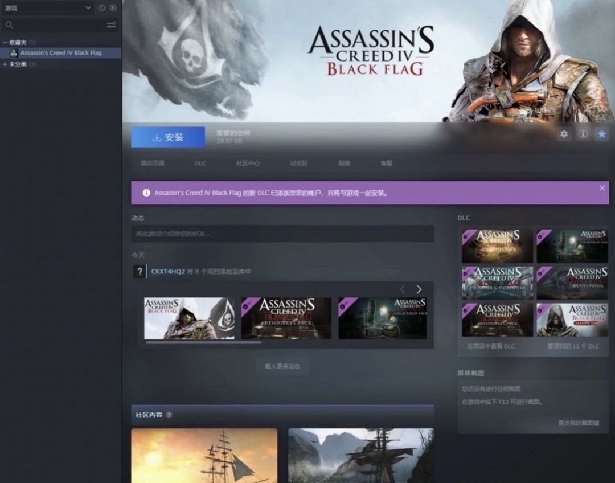Click 载入更多动态 load more button
This screenshot has height=483, width=615.
(x=282, y=366)
